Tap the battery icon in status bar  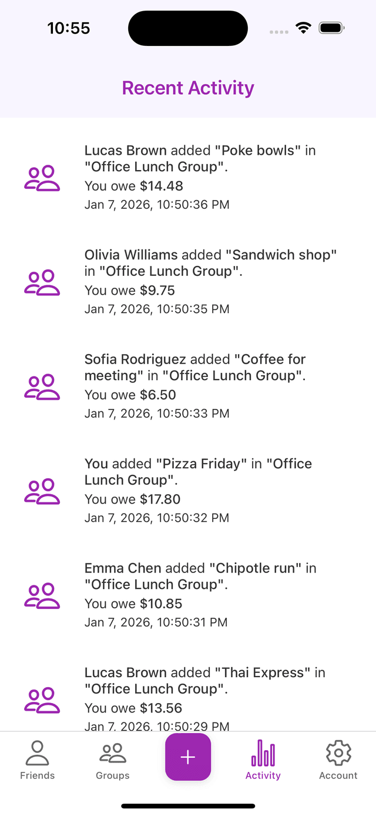coord(331,28)
